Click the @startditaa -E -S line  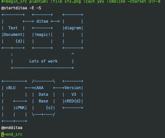coord(21,8)
